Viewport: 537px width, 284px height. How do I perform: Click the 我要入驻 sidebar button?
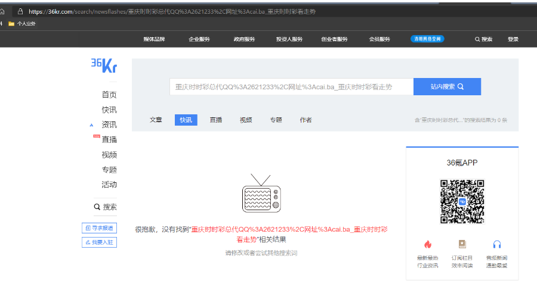[x=99, y=242]
